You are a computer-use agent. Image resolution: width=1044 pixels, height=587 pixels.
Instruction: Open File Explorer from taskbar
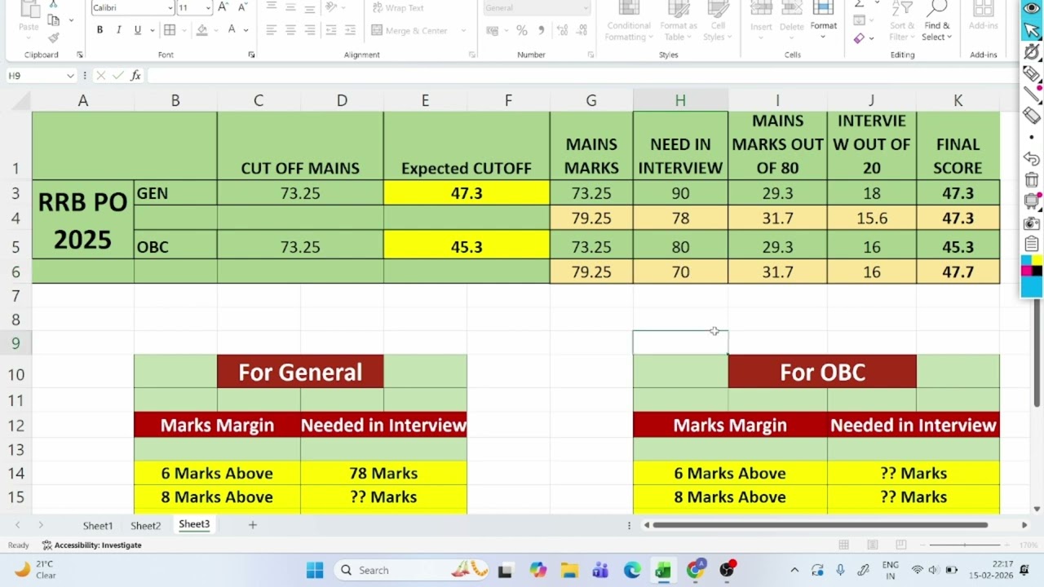(x=569, y=570)
